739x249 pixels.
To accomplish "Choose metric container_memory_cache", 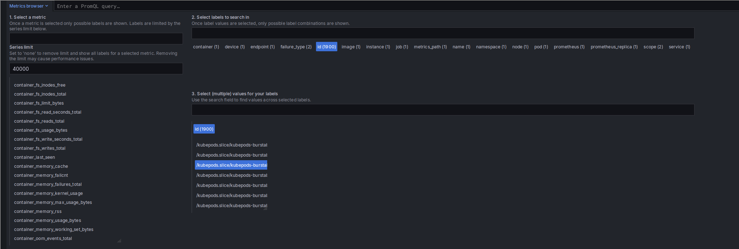I will [41, 166].
